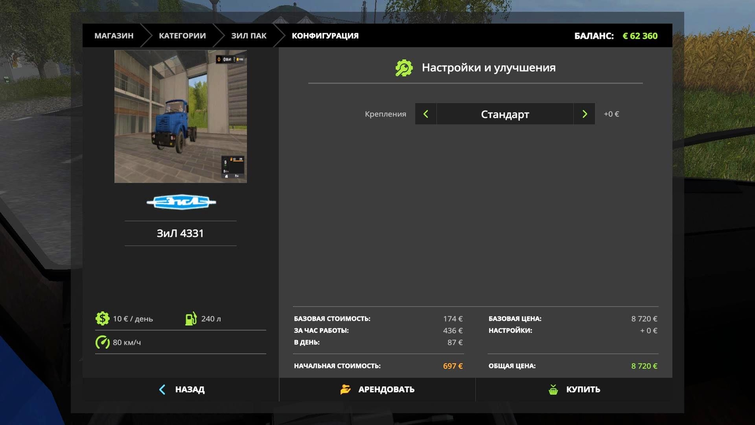This screenshot has height=425, width=755.
Task: Open the КАТЕГОРИИ breadcrumb
Action: pyautogui.click(x=182, y=36)
